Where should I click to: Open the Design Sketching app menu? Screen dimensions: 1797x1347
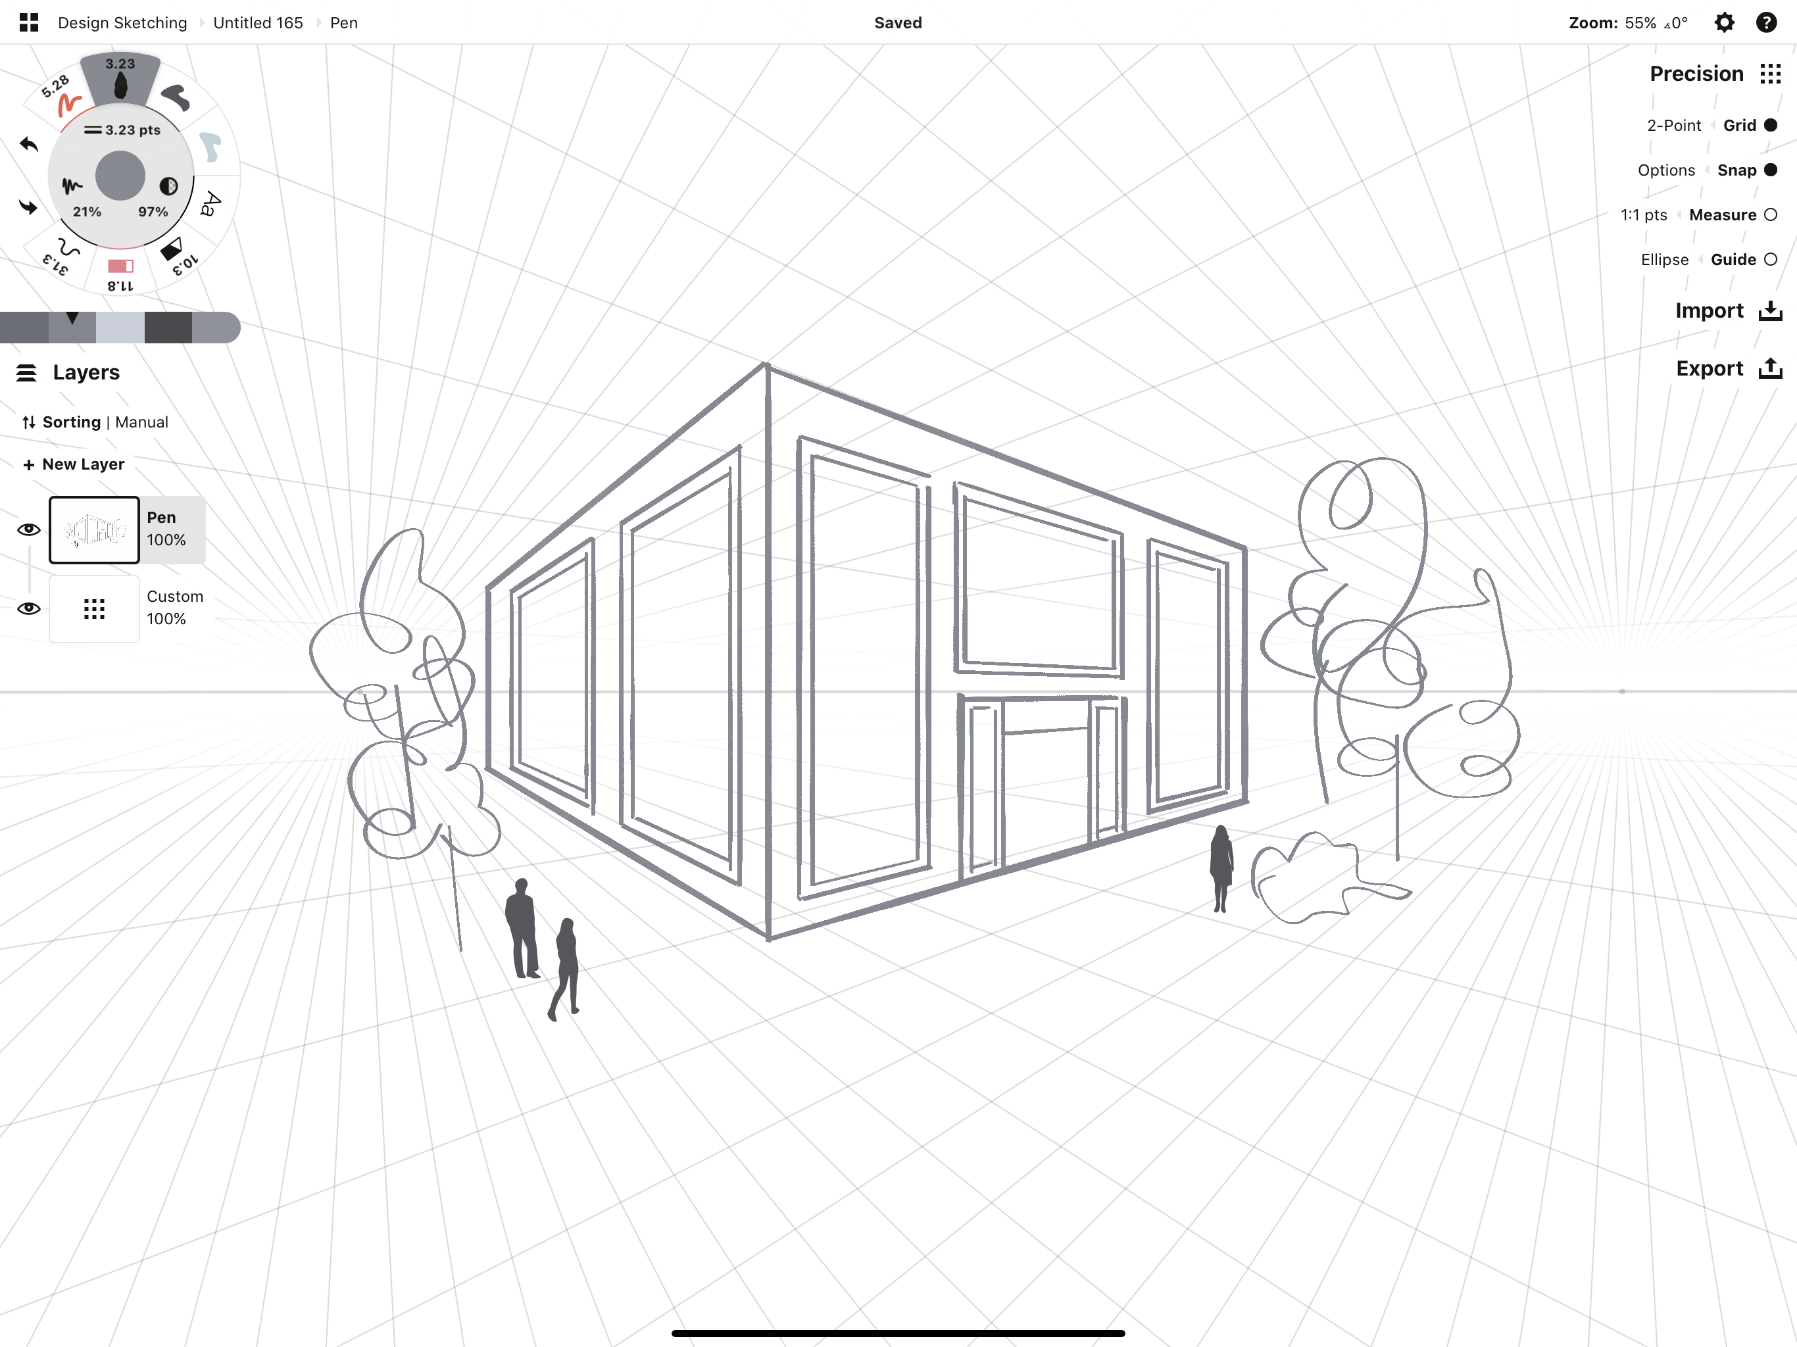[27, 22]
